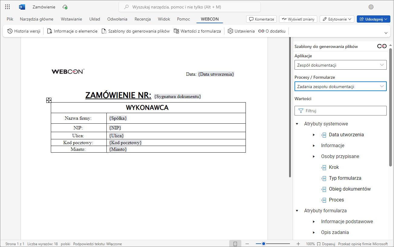The width and height of the screenshot is (394, 247).
Task: Open the Procesy / Formularze dropdown
Action: click(340, 87)
